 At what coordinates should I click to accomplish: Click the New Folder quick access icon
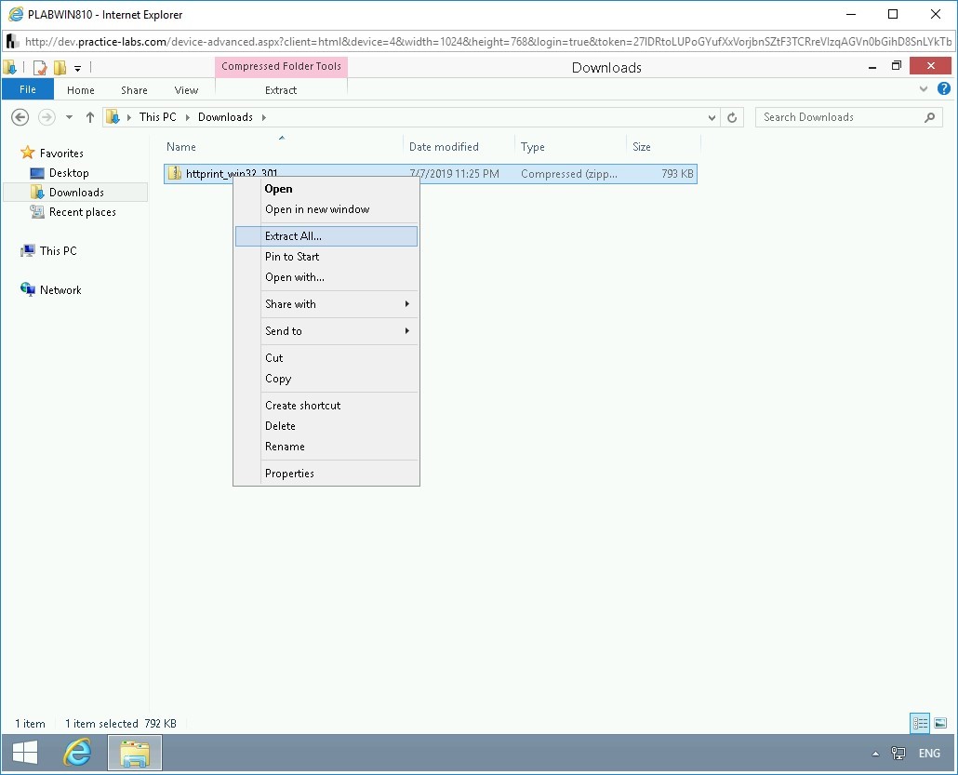click(60, 68)
